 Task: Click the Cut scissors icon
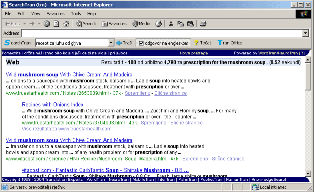171,24
